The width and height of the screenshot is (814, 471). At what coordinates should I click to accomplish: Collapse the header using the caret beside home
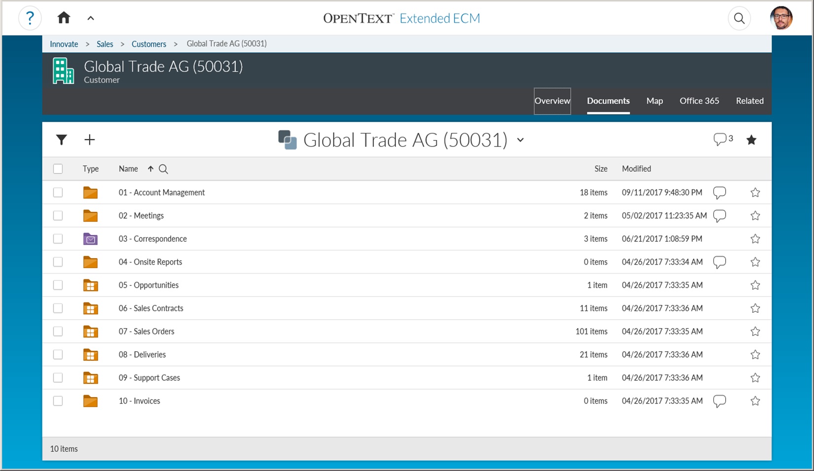point(91,18)
